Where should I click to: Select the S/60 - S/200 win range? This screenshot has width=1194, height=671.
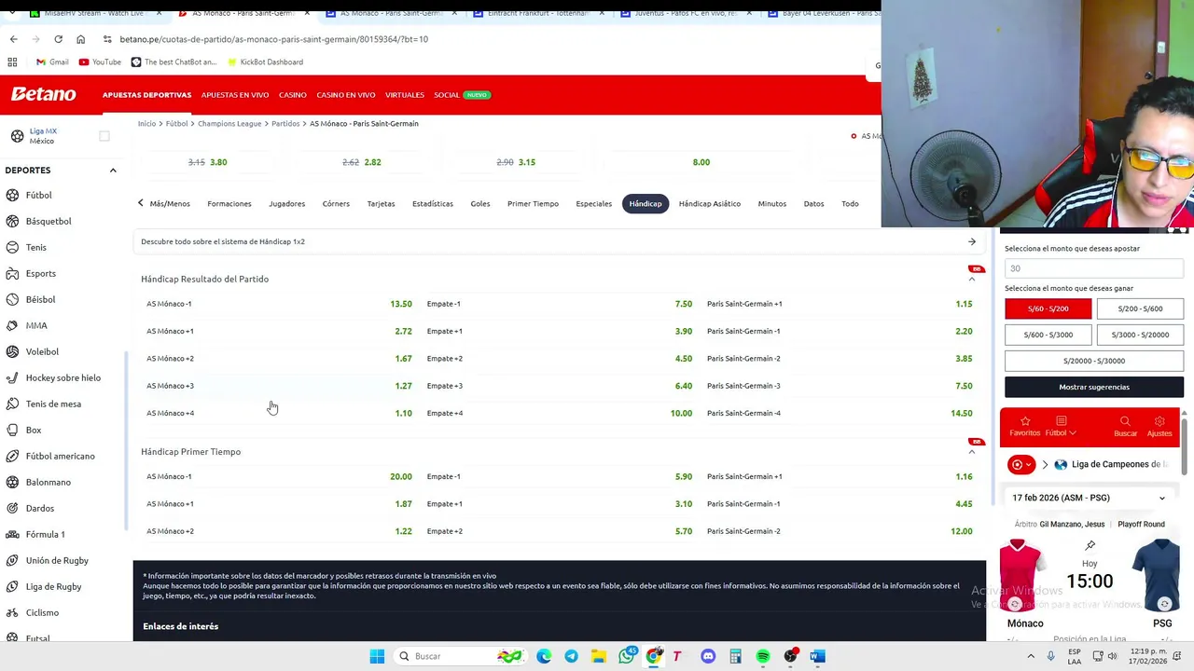click(1048, 308)
